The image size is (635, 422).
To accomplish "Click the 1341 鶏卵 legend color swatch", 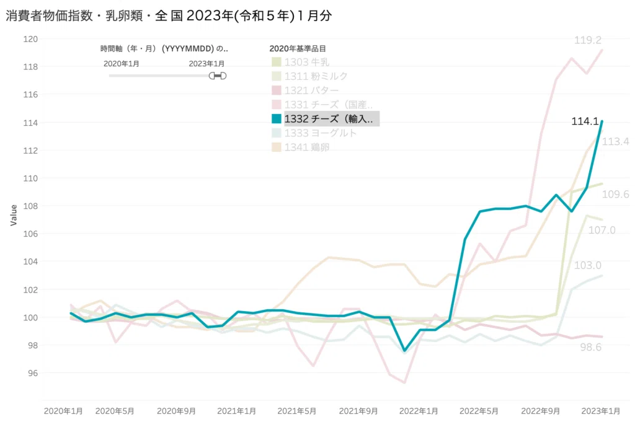I will coord(277,147).
